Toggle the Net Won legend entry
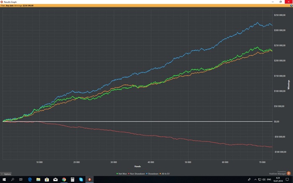Image resolution: width=293 pixels, height=183 pixels. tap(121, 174)
